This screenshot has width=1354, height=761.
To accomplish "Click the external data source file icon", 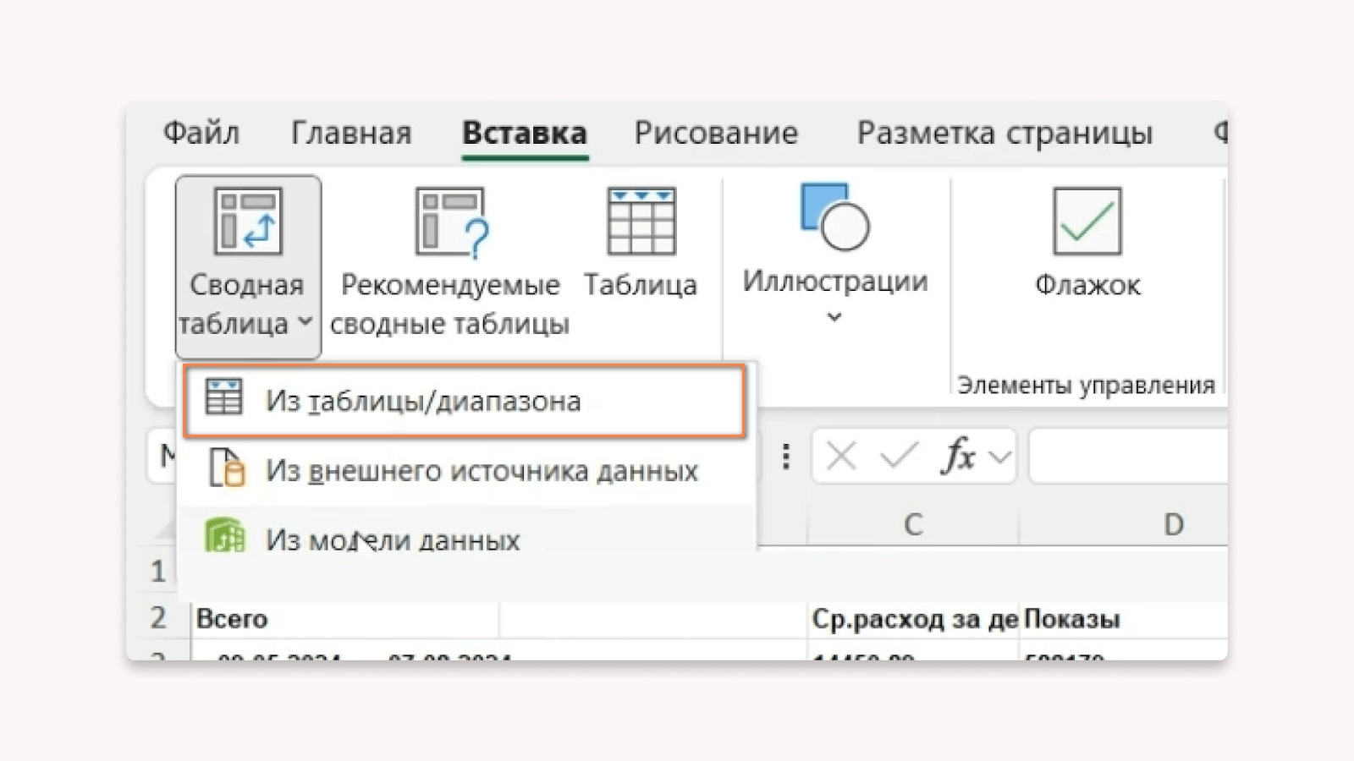I will [x=227, y=468].
